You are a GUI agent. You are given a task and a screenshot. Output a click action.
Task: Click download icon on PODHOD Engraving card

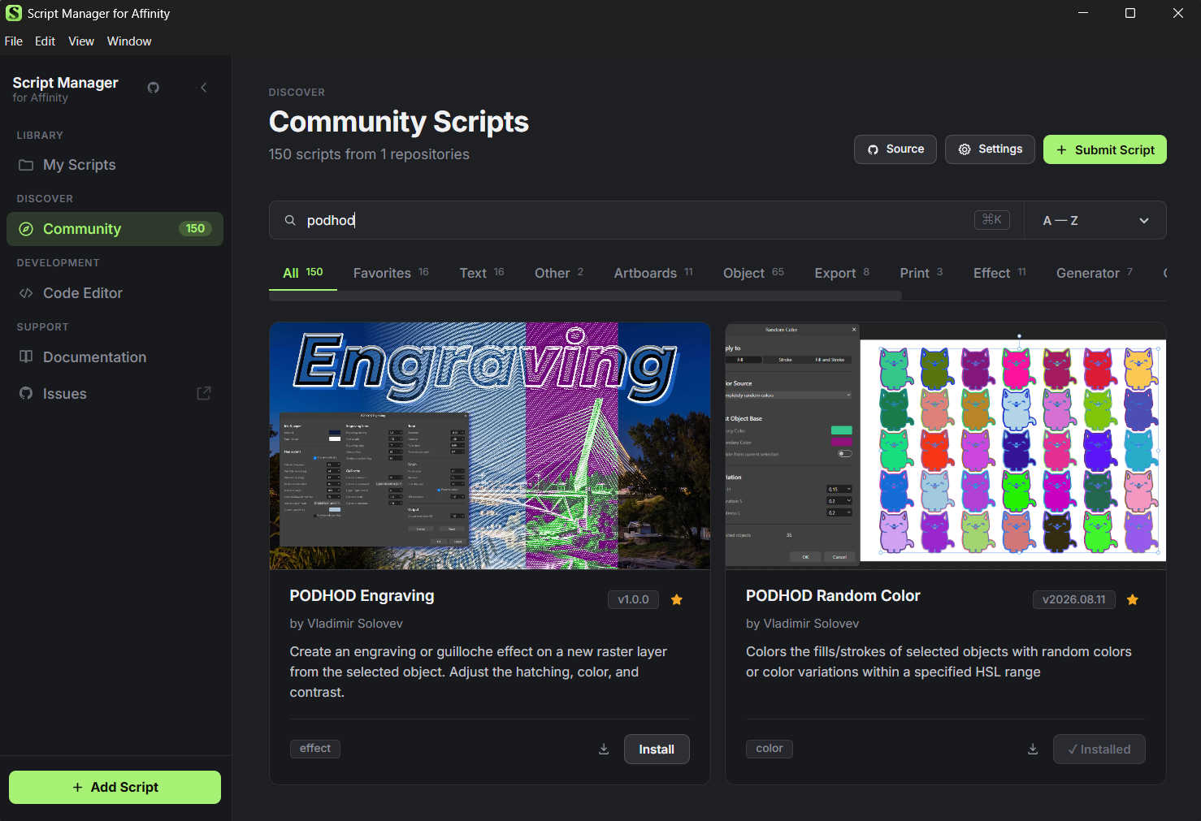[604, 749]
